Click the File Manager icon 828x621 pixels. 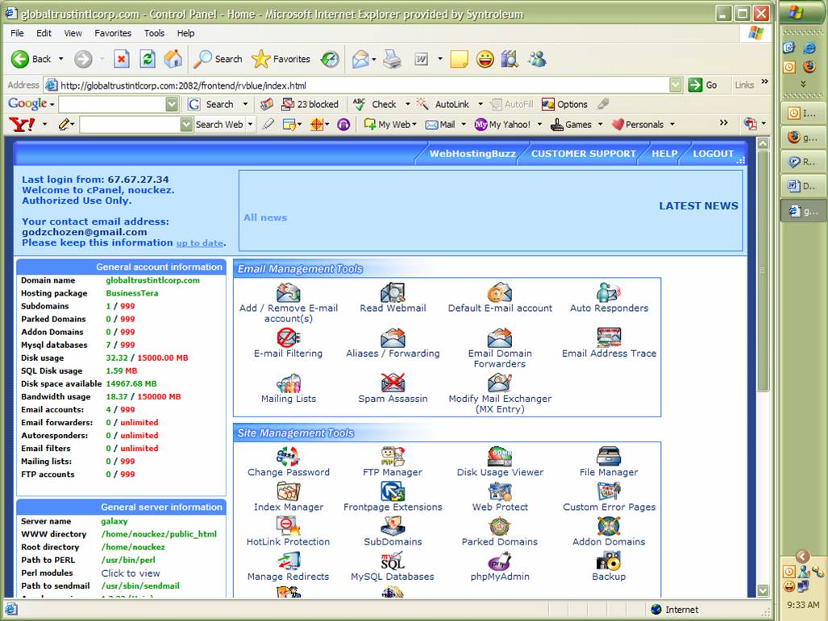(x=609, y=457)
